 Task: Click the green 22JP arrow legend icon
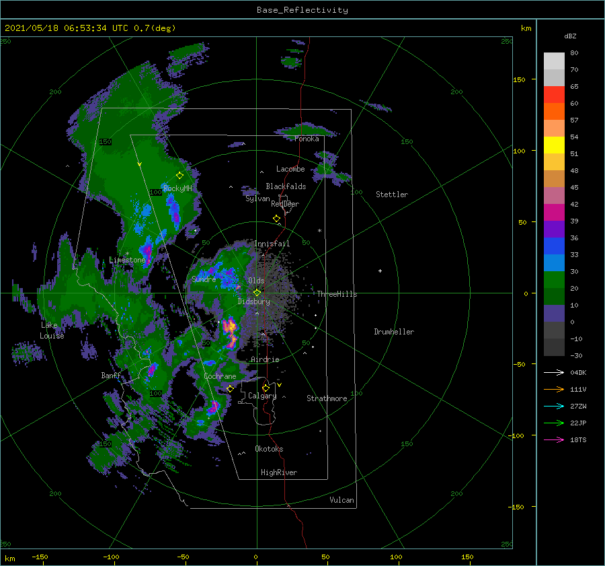pyautogui.click(x=554, y=423)
